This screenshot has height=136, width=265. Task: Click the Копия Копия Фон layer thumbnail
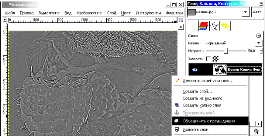click(x=220, y=69)
